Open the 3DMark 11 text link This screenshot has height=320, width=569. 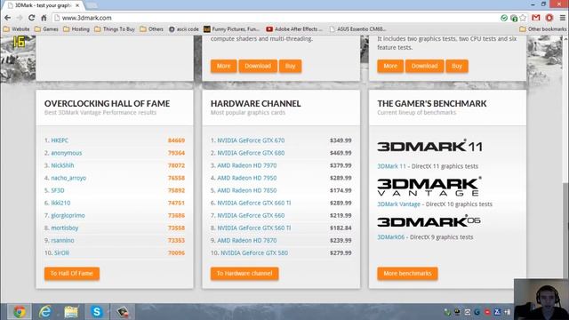(391, 166)
